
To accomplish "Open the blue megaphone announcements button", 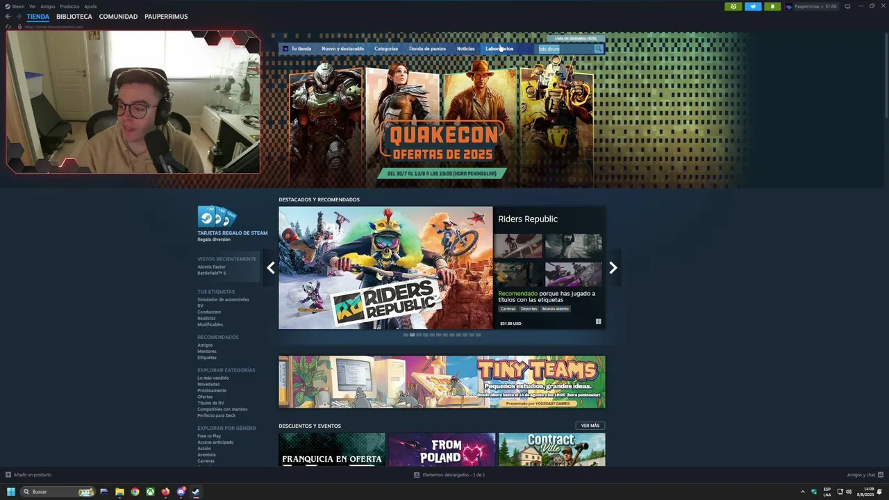I will point(753,6).
